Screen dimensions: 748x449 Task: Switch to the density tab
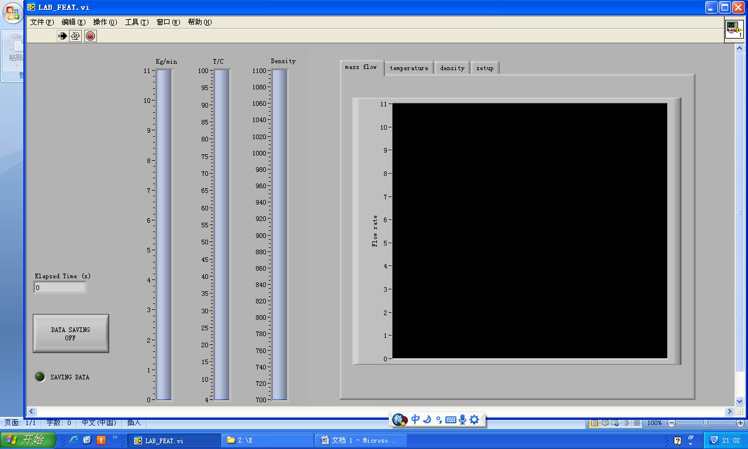(x=452, y=68)
